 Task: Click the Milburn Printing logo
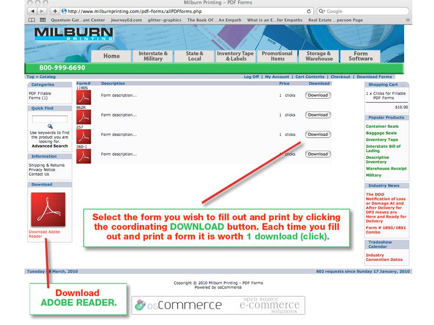pos(74,34)
